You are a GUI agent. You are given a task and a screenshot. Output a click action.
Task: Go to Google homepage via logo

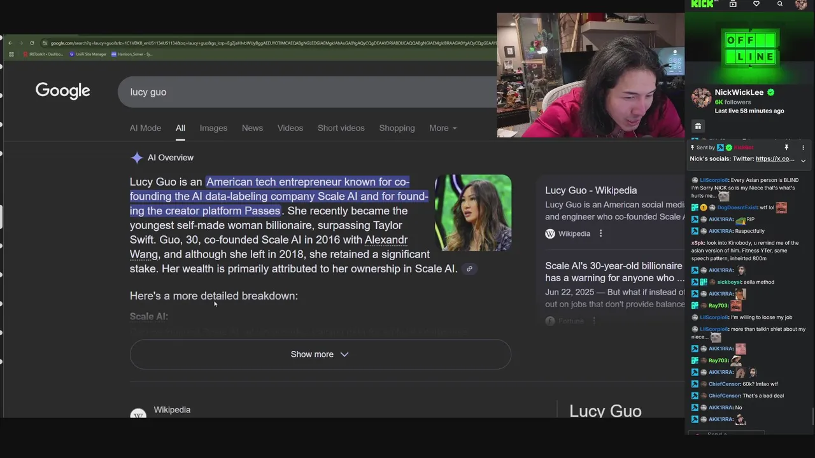tap(62, 91)
